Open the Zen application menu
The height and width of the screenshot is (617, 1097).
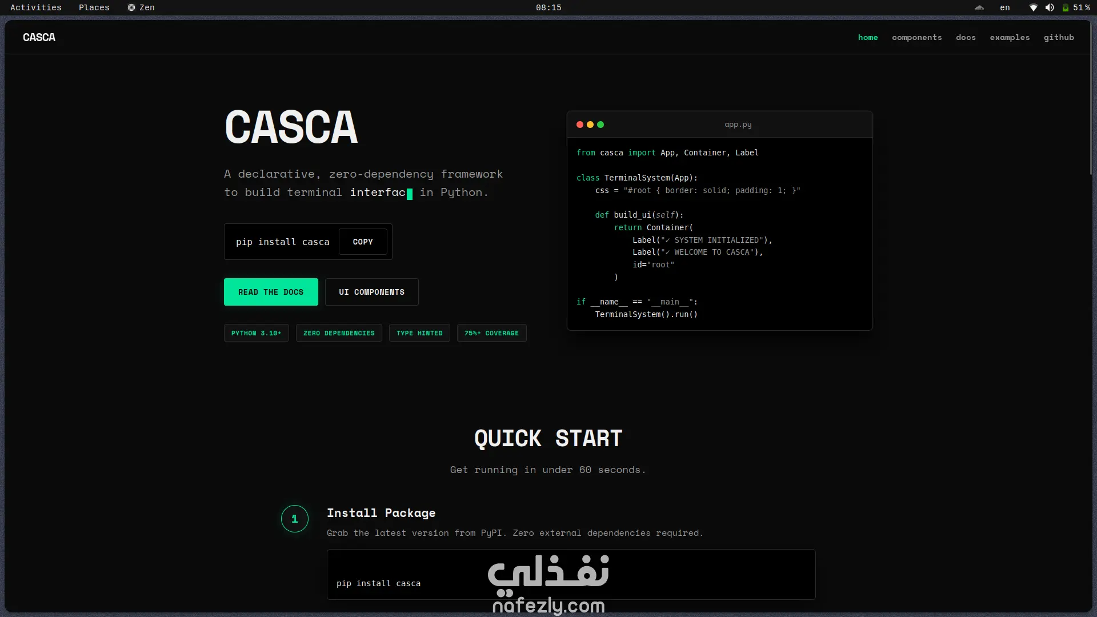click(141, 7)
